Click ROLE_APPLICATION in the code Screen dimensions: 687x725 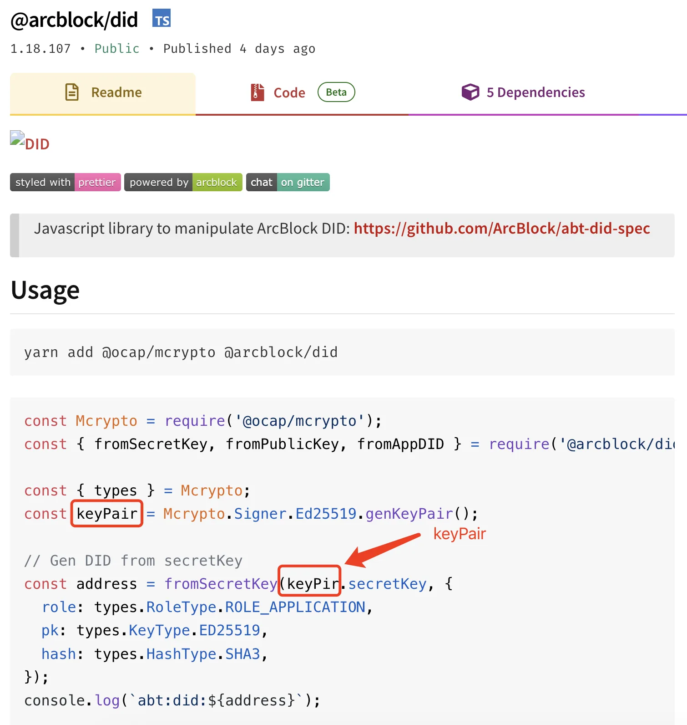click(x=295, y=607)
